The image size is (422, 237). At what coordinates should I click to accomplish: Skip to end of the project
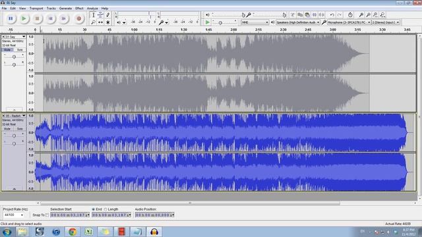(63, 18)
